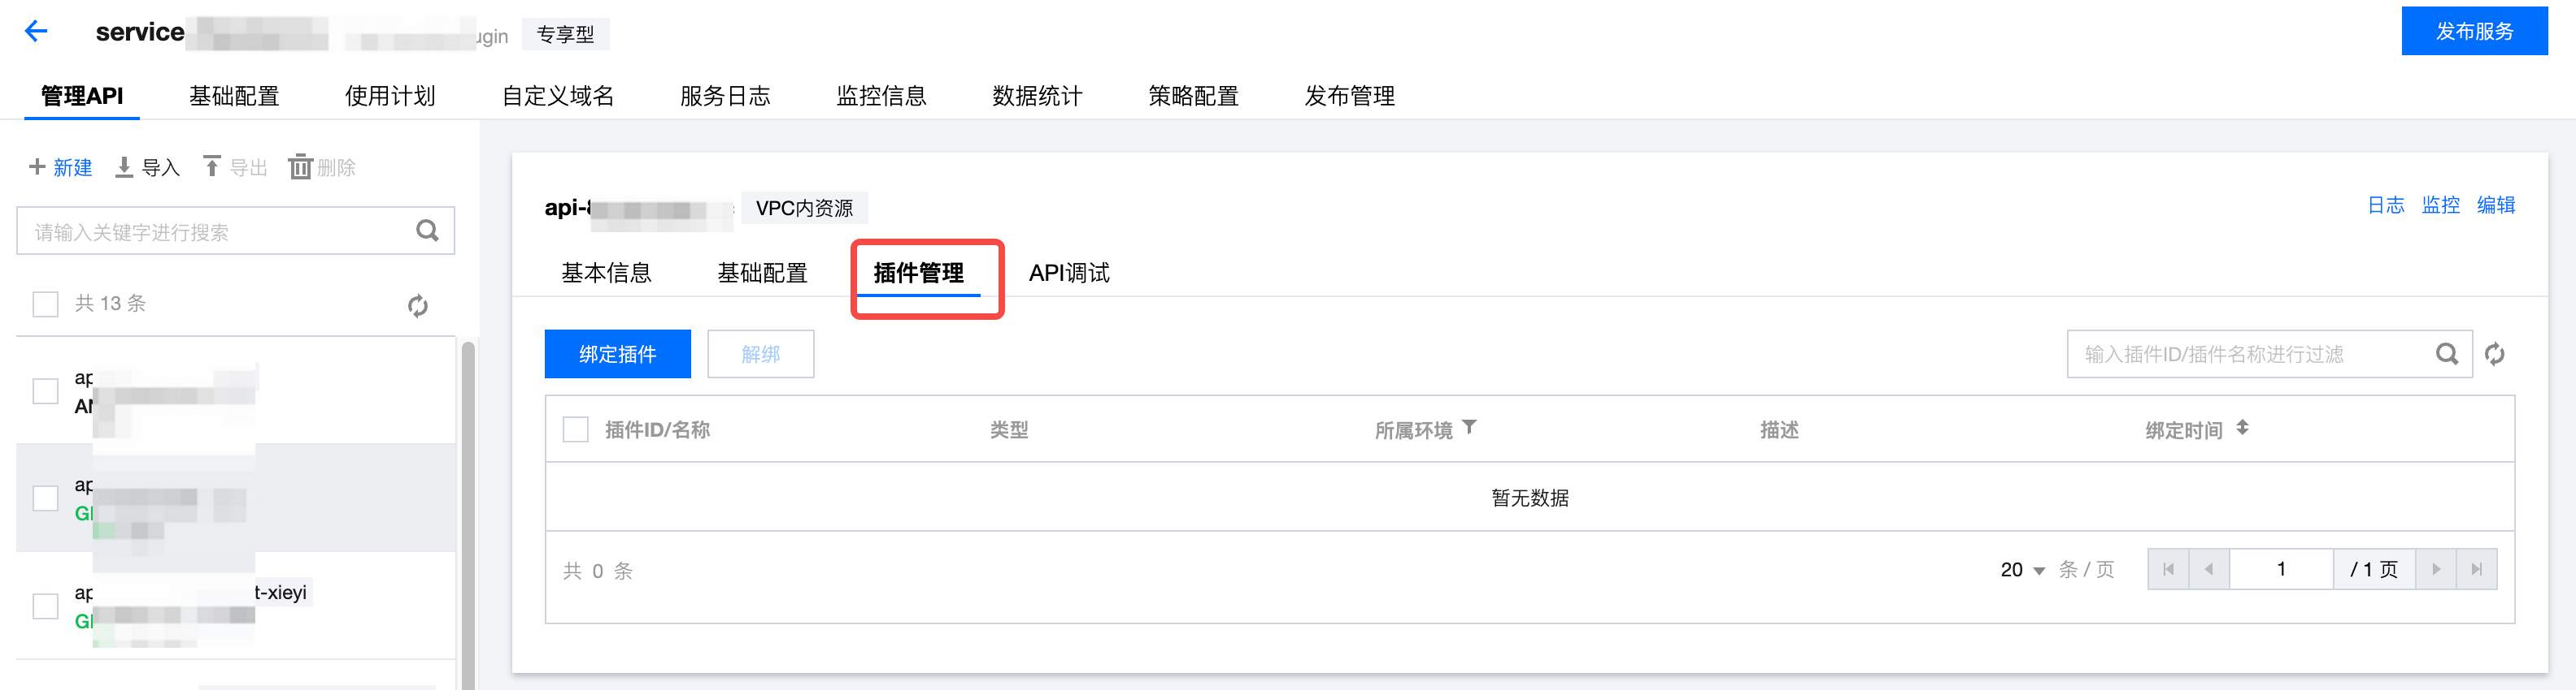Click the back arrow next to service
The image size is (2576, 690).
(37, 32)
